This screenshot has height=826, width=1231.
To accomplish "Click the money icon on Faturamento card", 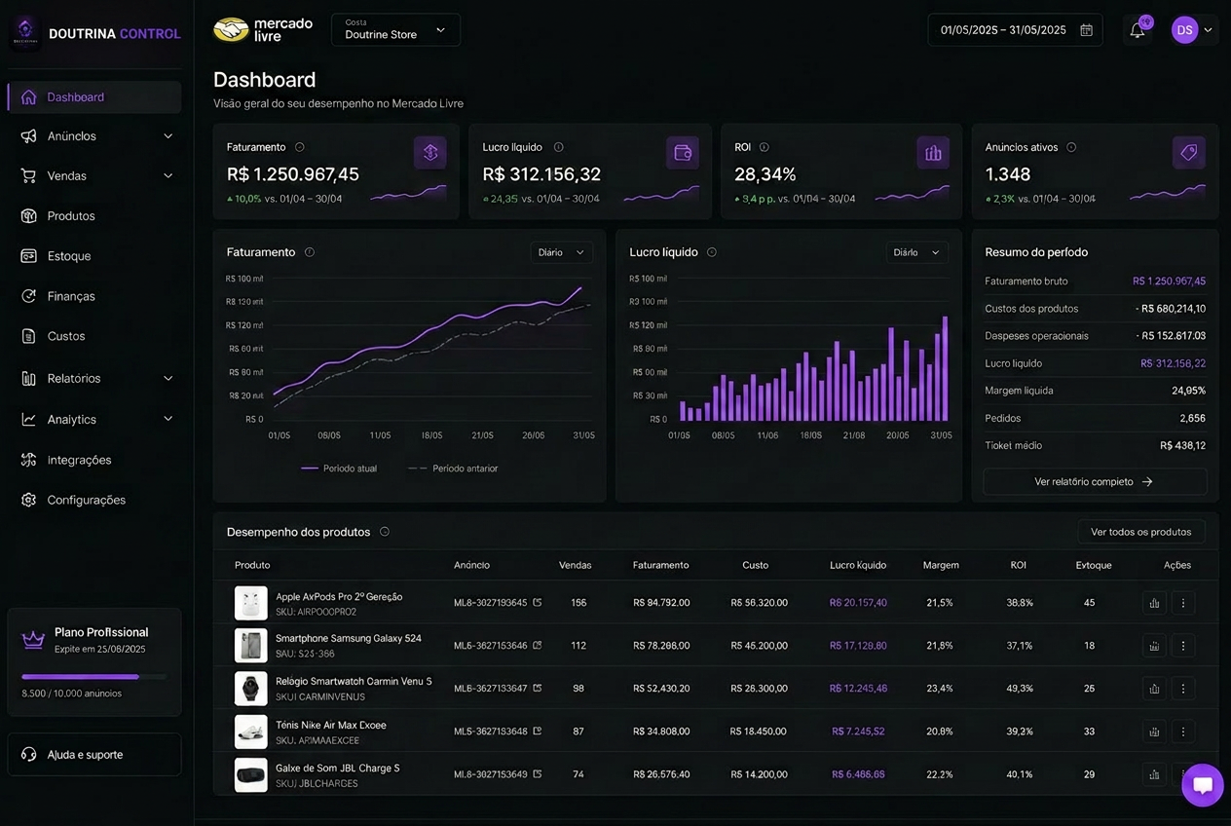I will coord(430,153).
